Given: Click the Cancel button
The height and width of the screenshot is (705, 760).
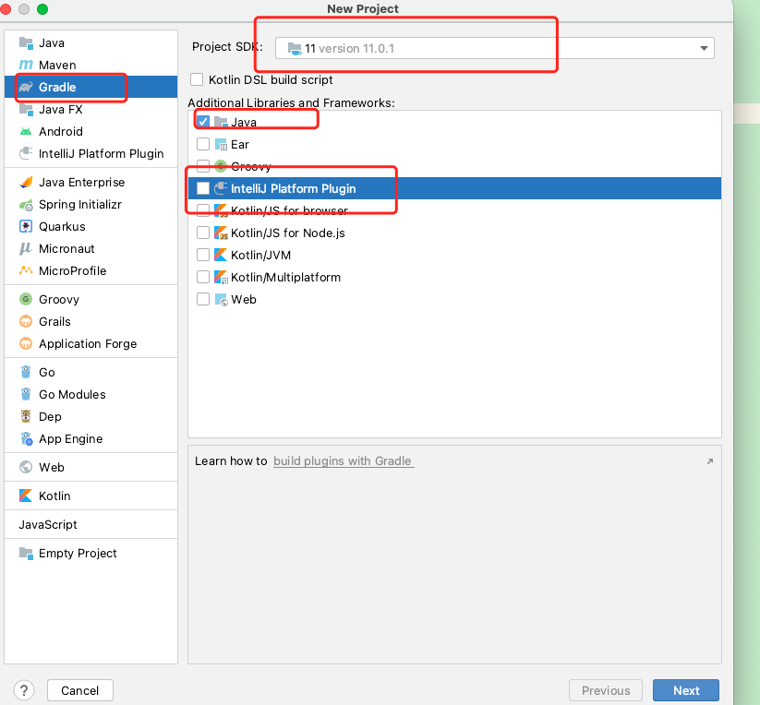Looking at the screenshot, I should click(x=80, y=690).
